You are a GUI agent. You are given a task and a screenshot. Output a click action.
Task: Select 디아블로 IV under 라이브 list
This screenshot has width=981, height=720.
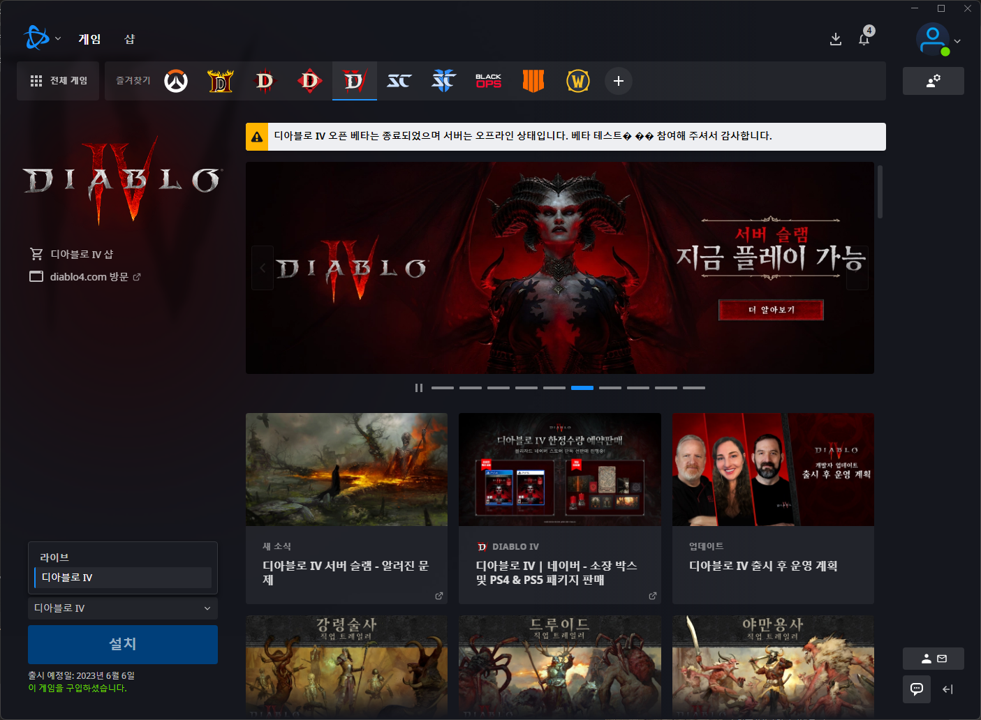(123, 578)
